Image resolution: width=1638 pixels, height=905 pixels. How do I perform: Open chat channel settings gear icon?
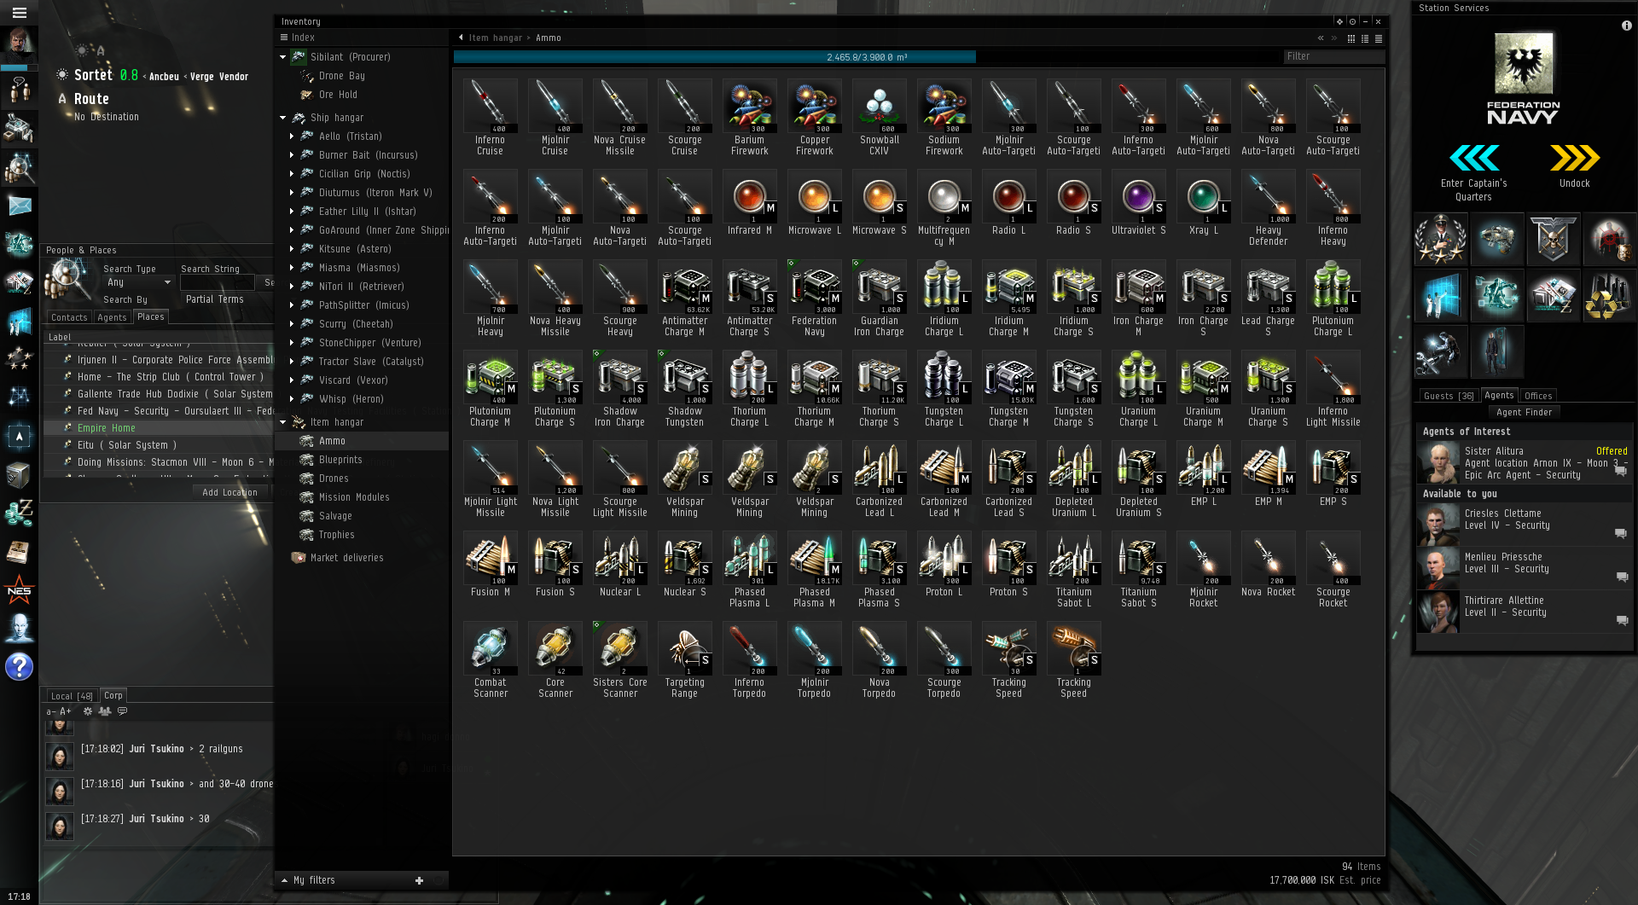click(x=87, y=711)
